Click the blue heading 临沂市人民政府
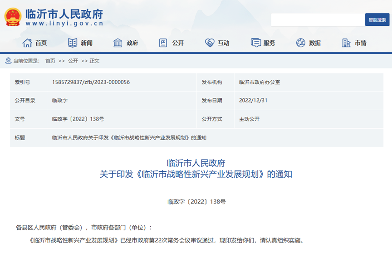This screenshot has width=392, height=253. (x=196, y=163)
